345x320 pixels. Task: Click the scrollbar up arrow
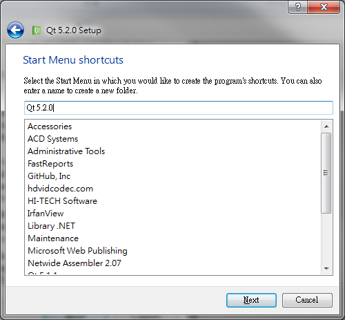pyautogui.click(x=326, y=126)
